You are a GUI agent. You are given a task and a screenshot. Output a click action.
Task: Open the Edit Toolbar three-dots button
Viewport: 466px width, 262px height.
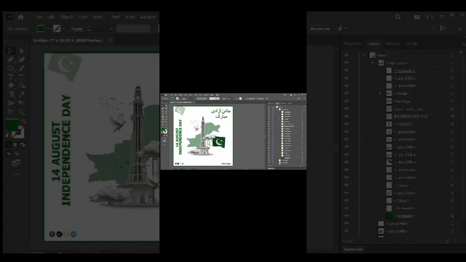coord(16,174)
